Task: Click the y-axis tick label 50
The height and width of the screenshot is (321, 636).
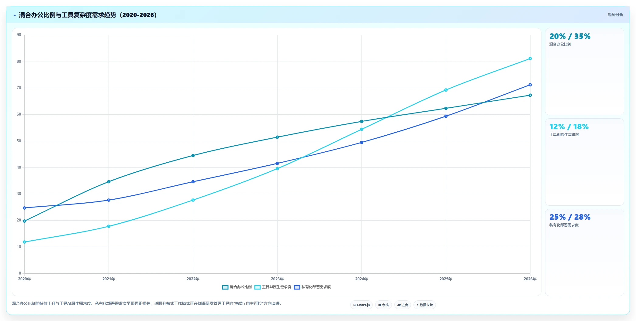Action: pyautogui.click(x=19, y=141)
